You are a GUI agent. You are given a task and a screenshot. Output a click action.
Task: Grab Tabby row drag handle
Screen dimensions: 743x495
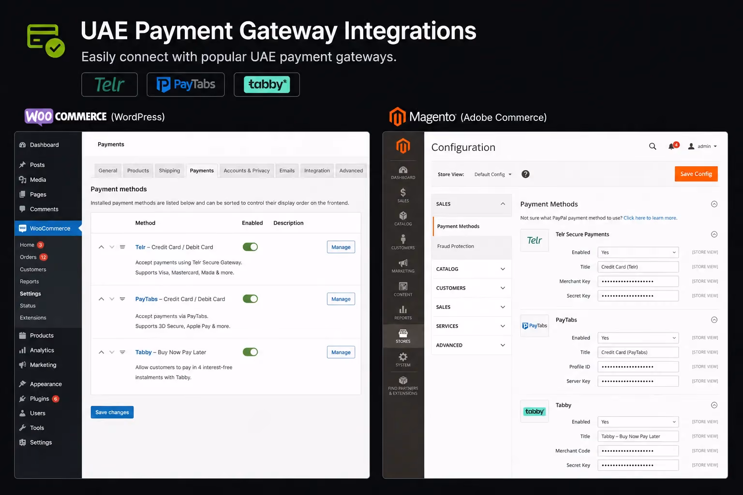[x=122, y=352]
